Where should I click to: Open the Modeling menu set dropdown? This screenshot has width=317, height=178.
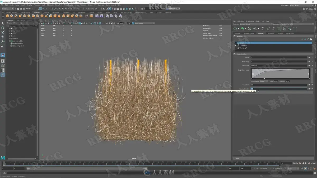tap(8, 9)
